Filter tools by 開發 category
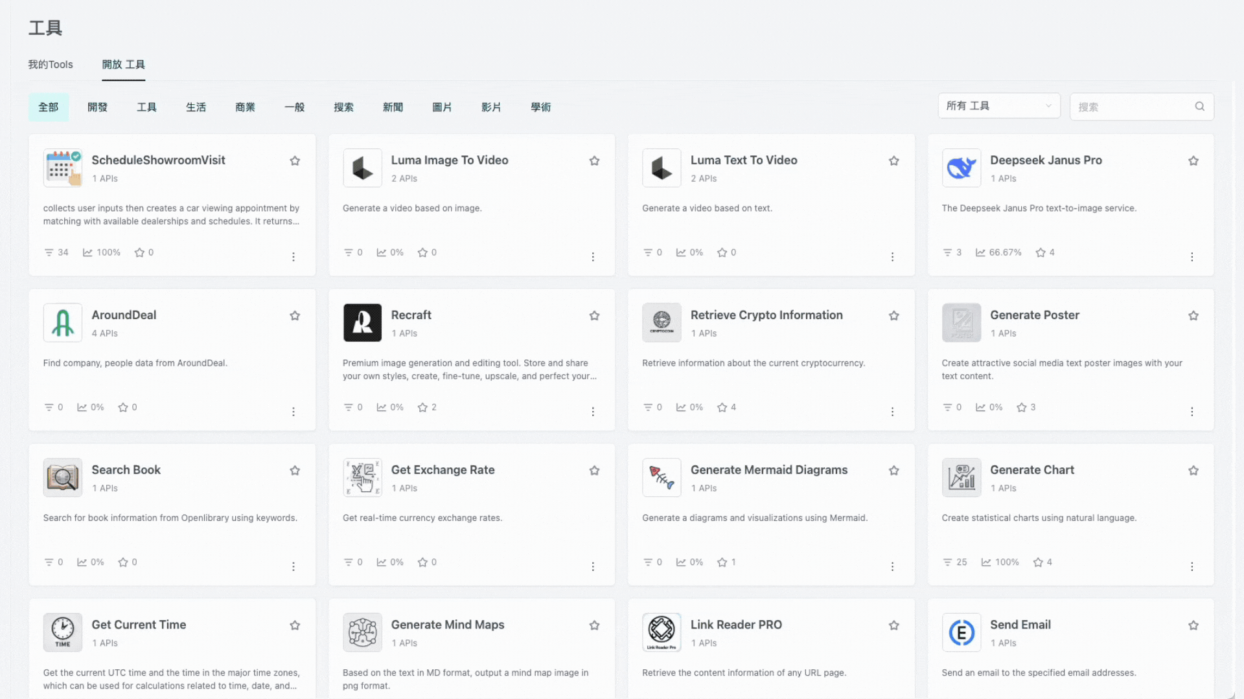This screenshot has height=699, width=1244. 98,107
